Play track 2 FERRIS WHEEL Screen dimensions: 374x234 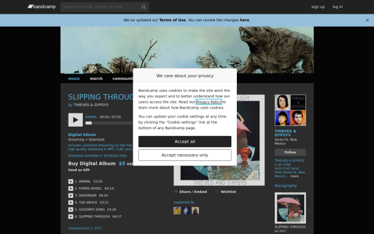(70, 188)
